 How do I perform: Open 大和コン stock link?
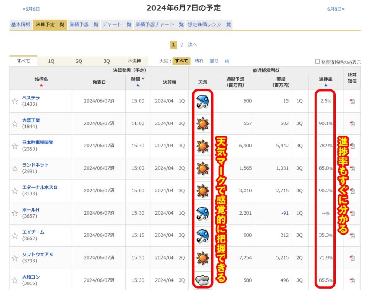pyautogui.click(x=31, y=277)
